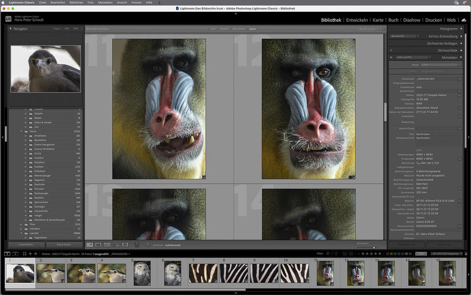Filter by rejected photos flag icon

click(336, 254)
